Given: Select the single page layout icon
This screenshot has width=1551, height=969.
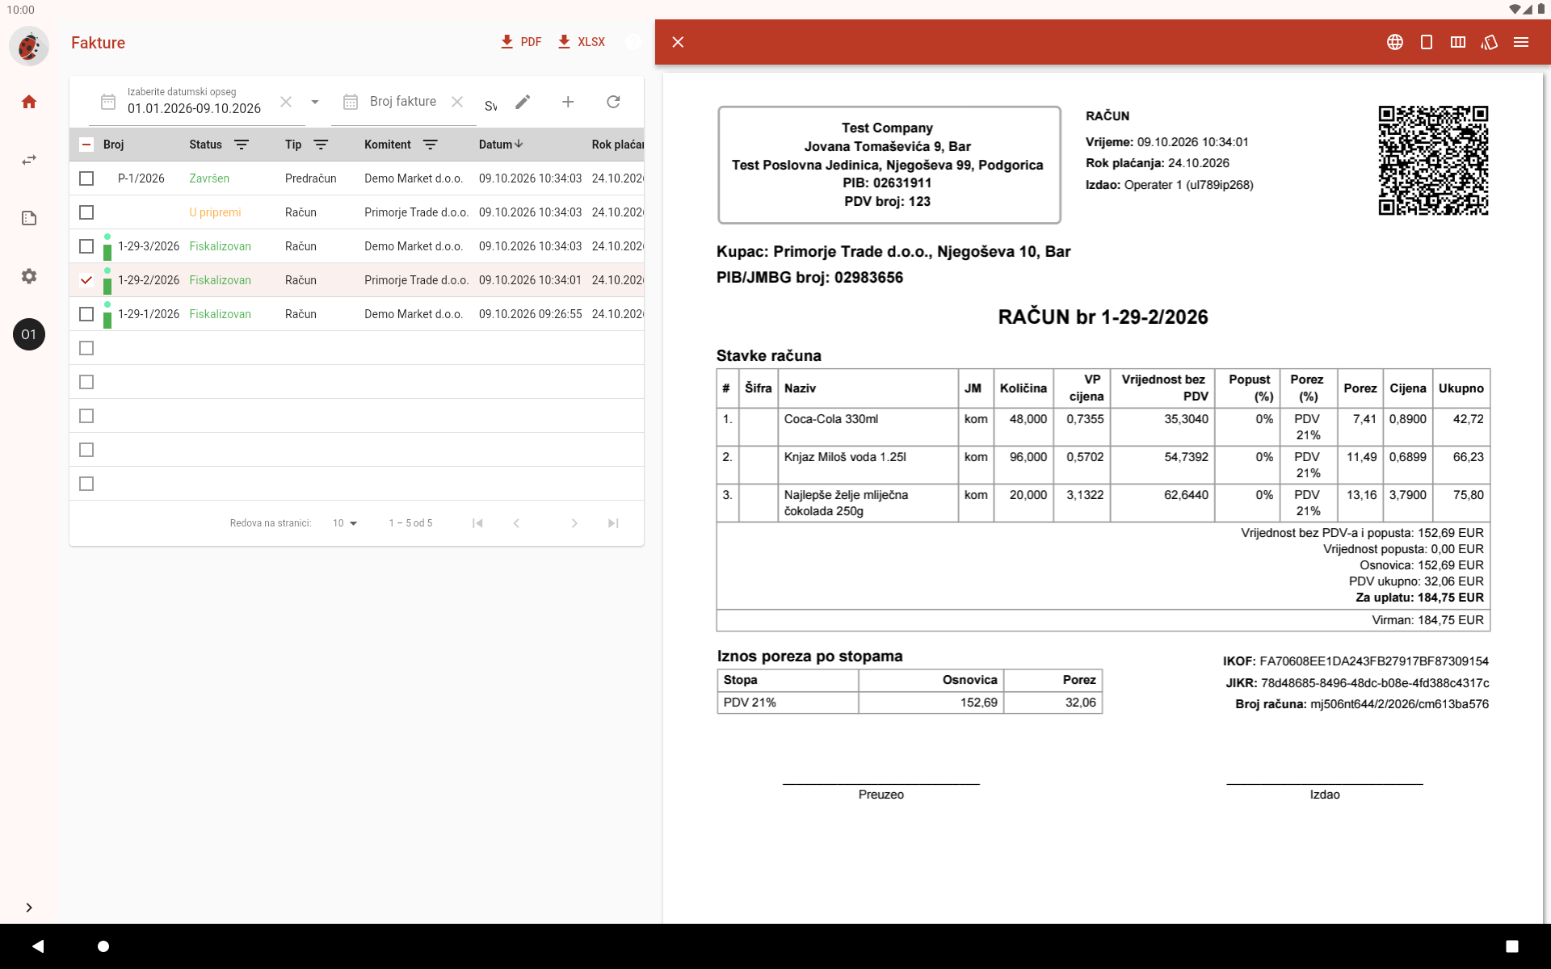Looking at the screenshot, I should (x=1427, y=42).
